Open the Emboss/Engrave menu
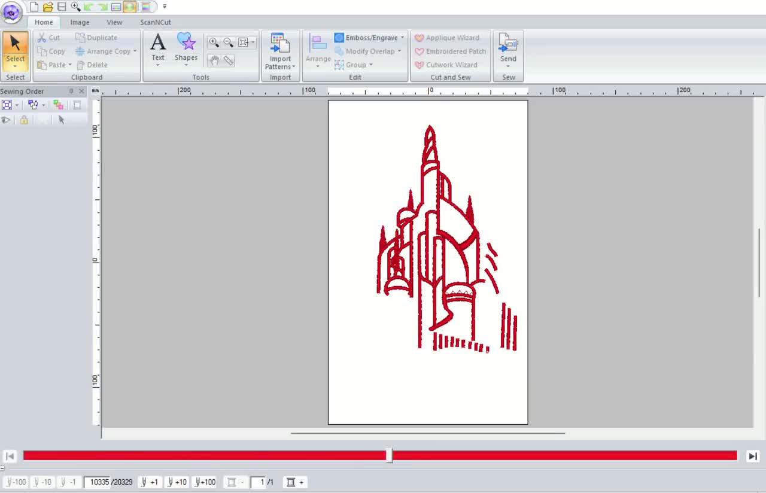Image resolution: width=766 pixels, height=493 pixels. click(x=369, y=38)
